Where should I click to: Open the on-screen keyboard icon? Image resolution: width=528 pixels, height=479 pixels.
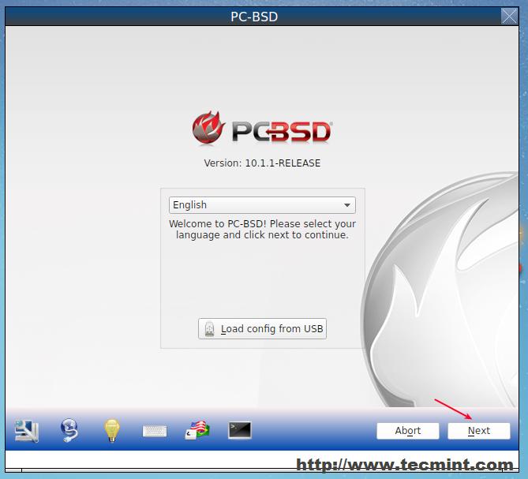[x=155, y=431]
